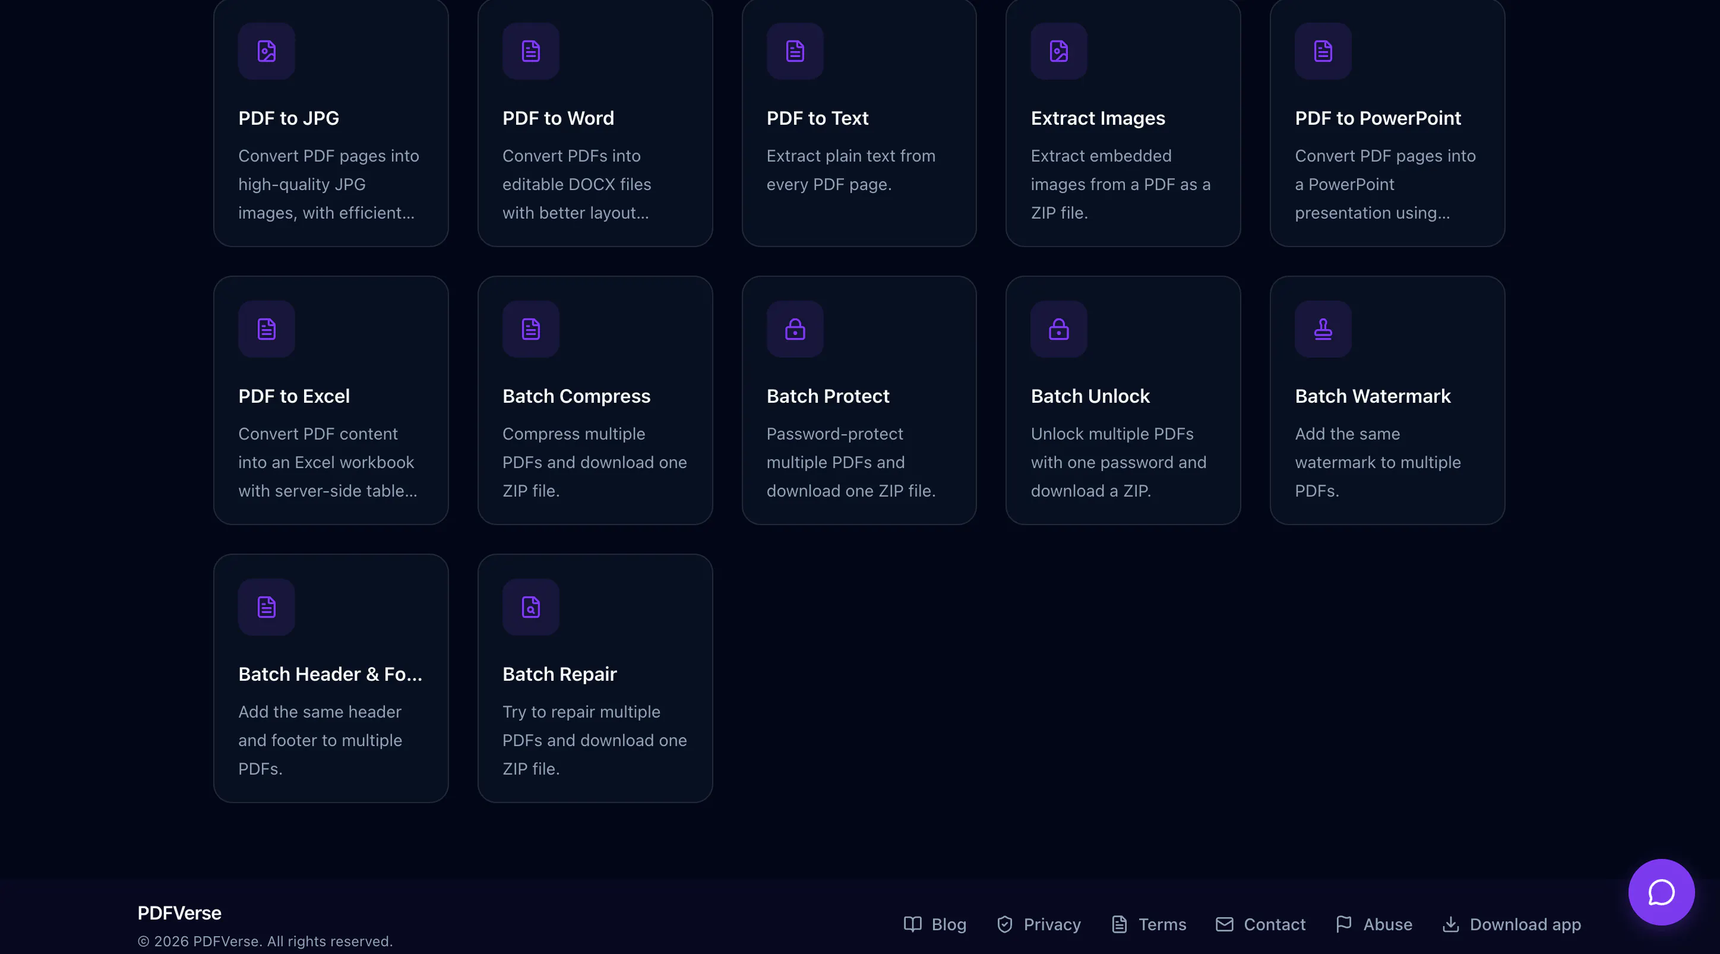1720x954 pixels.
Task: Select the Batch Watermark stamp icon
Action: point(1323,329)
